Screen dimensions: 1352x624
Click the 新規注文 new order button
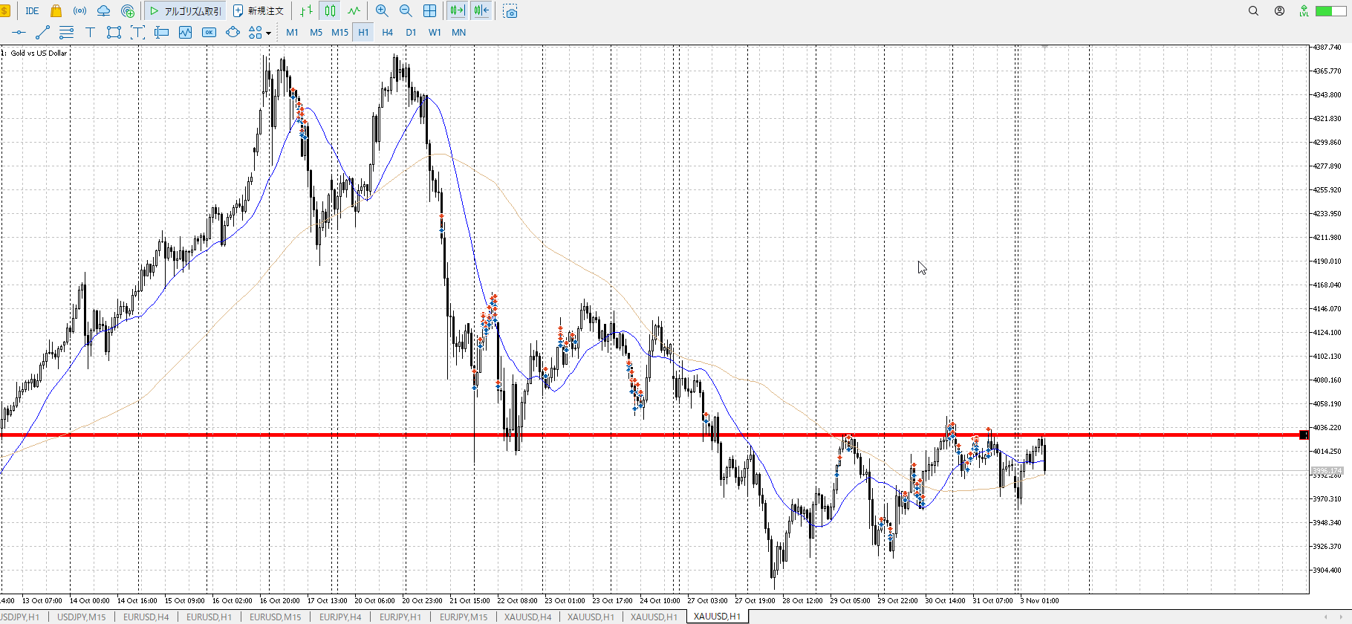[259, 11]
